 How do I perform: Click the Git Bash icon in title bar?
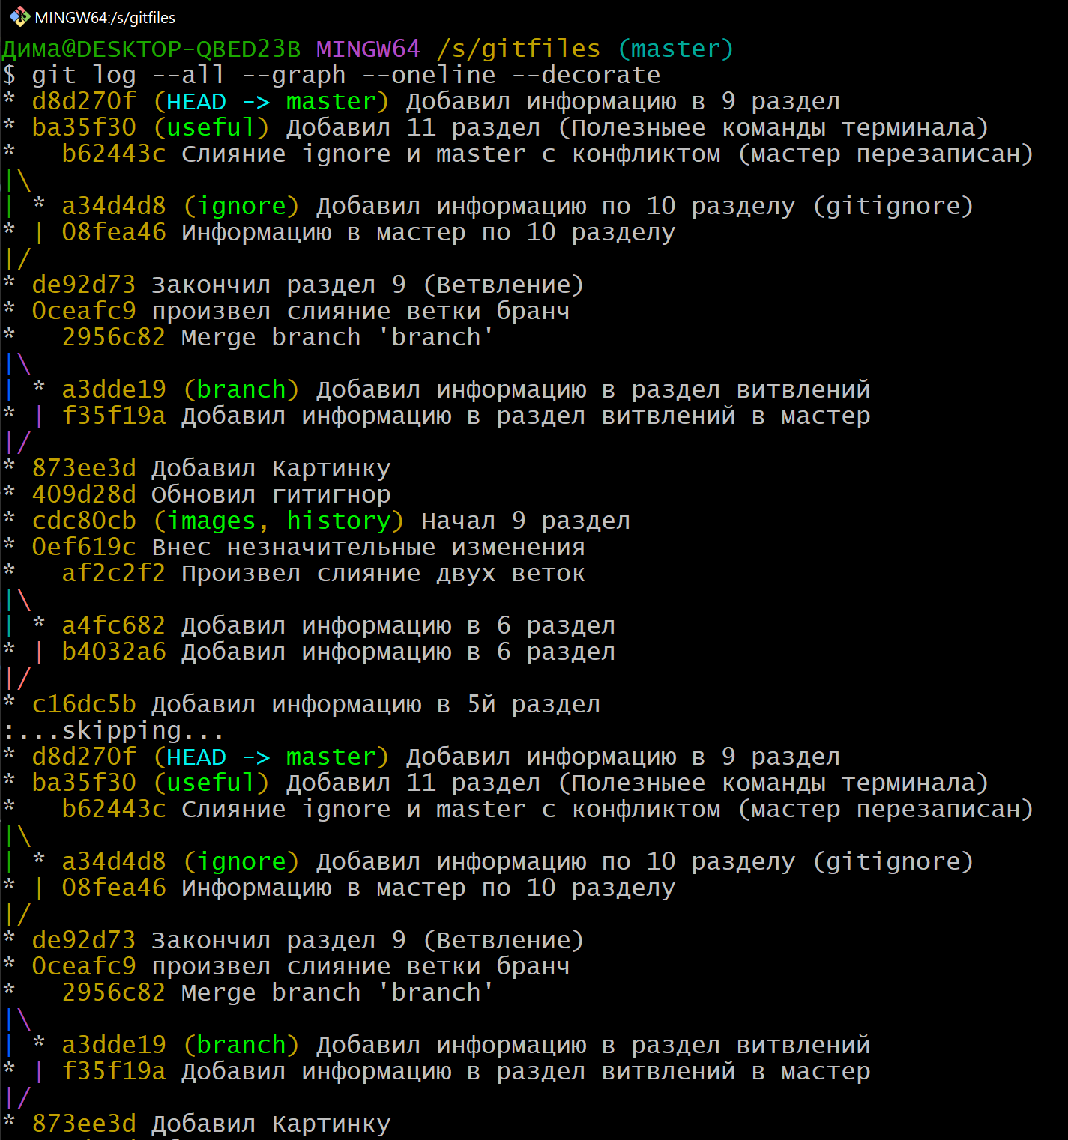(x=19, y=16)
